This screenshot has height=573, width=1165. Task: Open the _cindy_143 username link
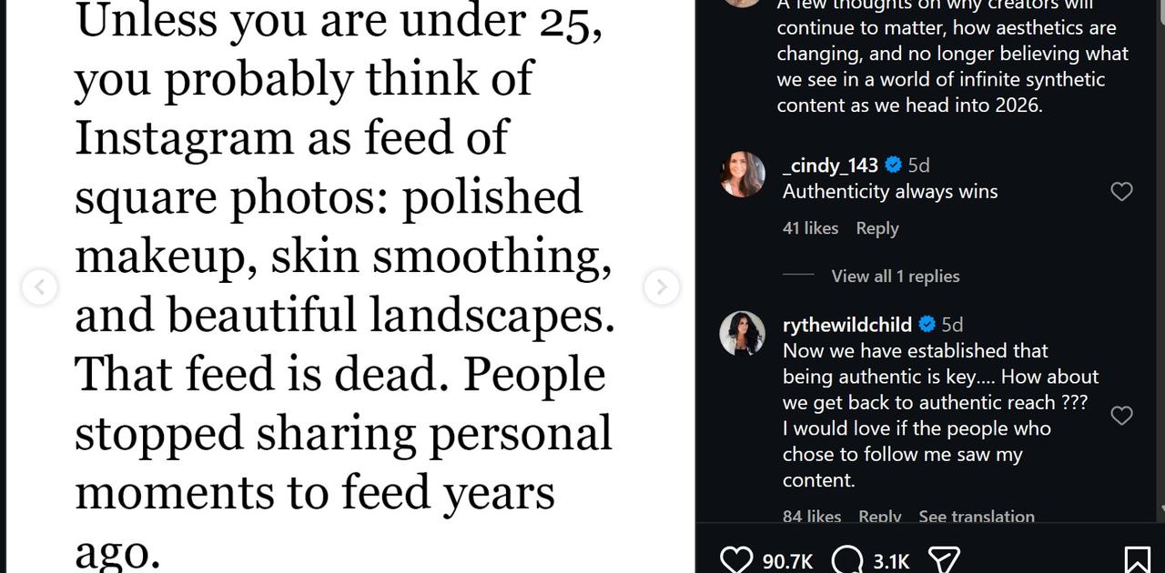(x=829, y=166)
